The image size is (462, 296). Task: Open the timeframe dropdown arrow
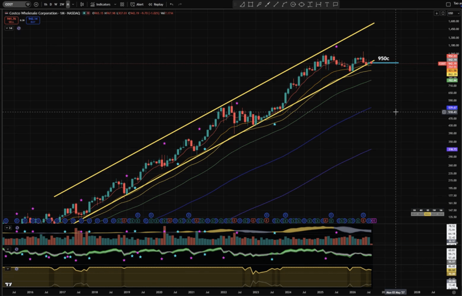(74, 4)
